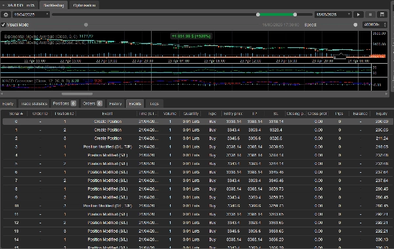Sort by Quantity column header
The height and width of the screenshot is (249, 394).
(191, 114)
